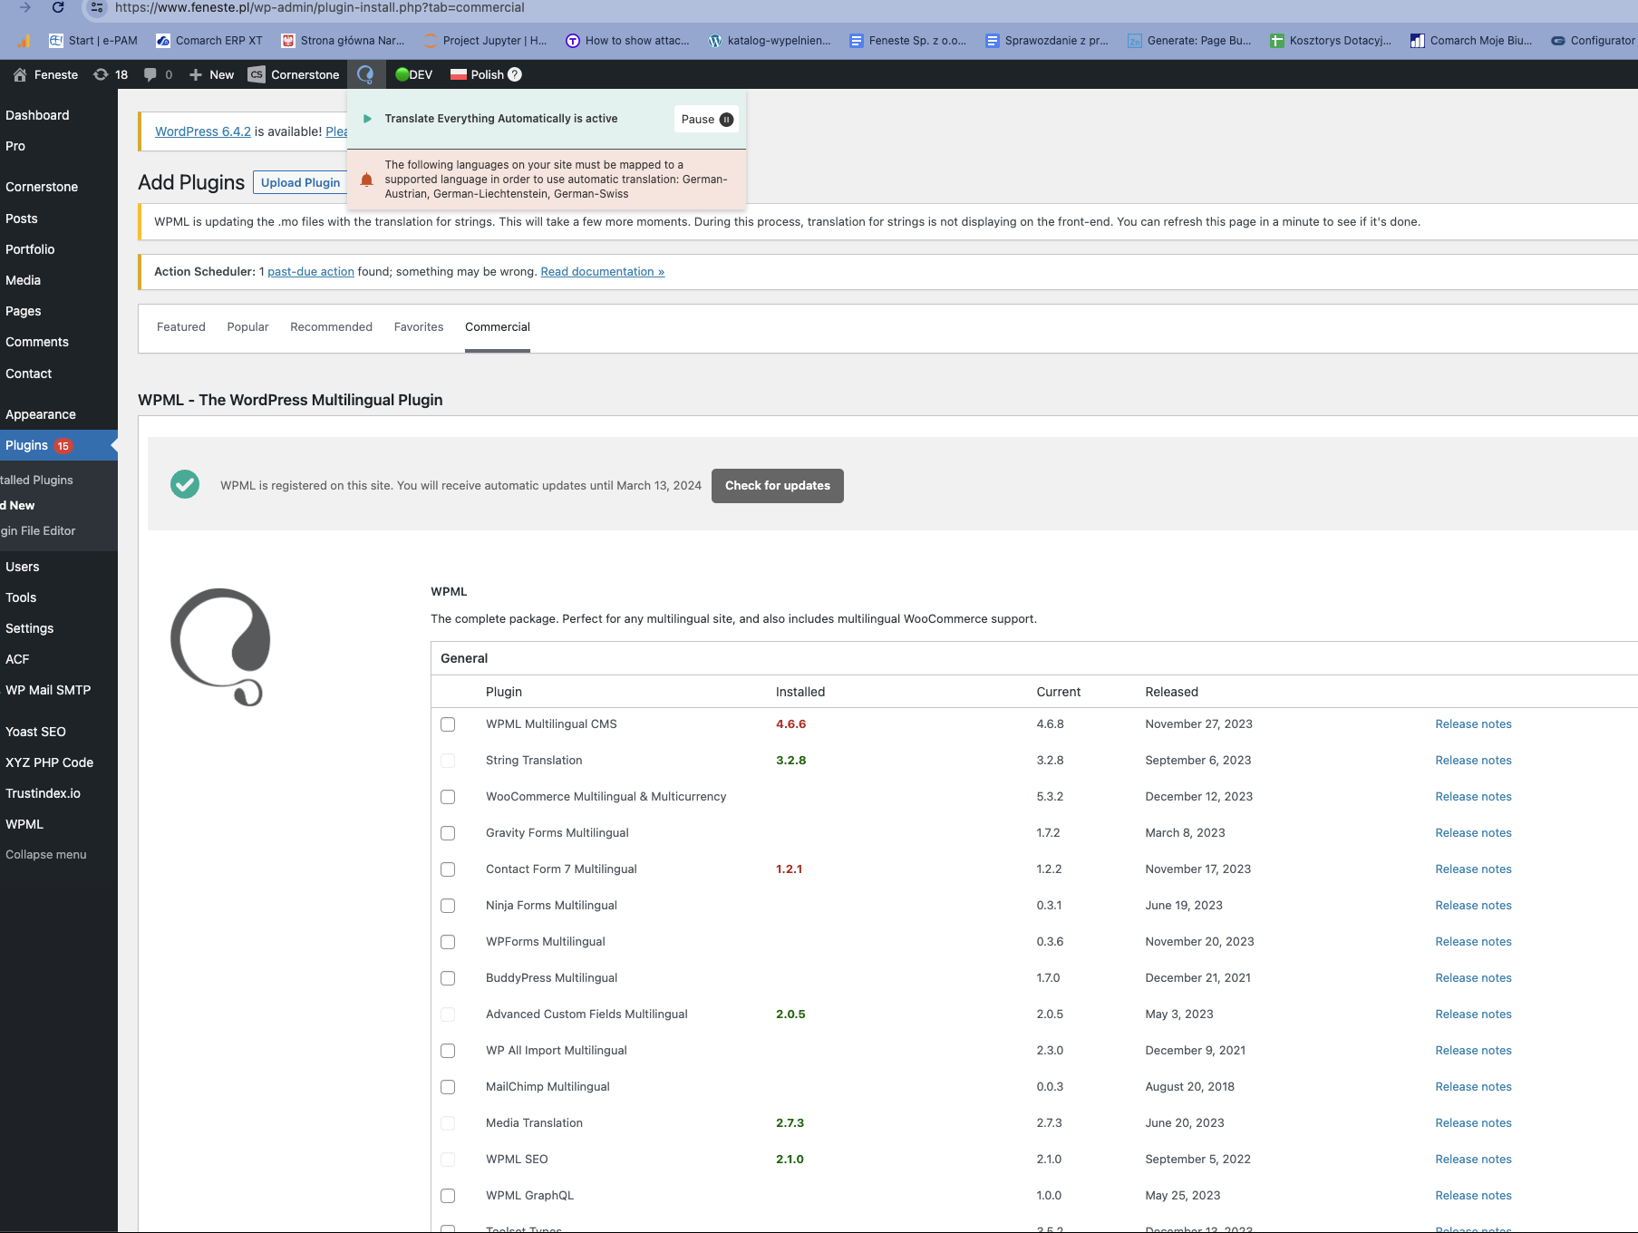
Task: Click the large WPML logo image
Action: coord(221,647)
